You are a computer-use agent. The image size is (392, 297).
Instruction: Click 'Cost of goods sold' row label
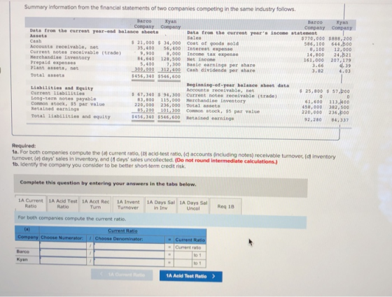(213, 43)
